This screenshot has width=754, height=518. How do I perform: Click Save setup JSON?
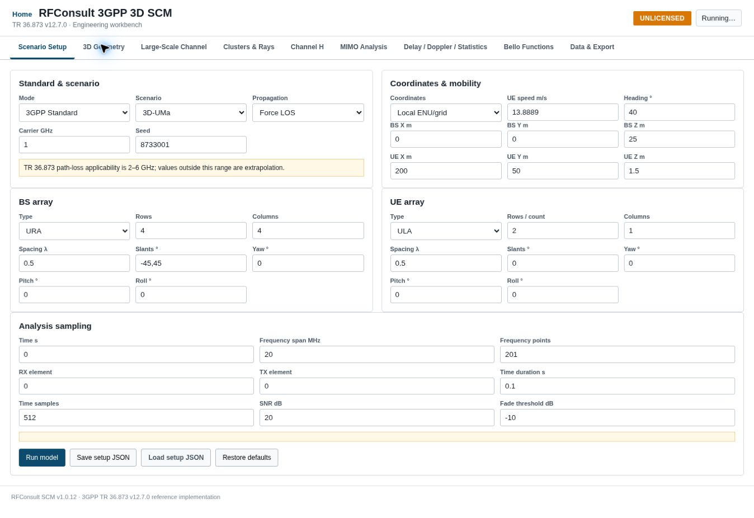click(103, 458)
